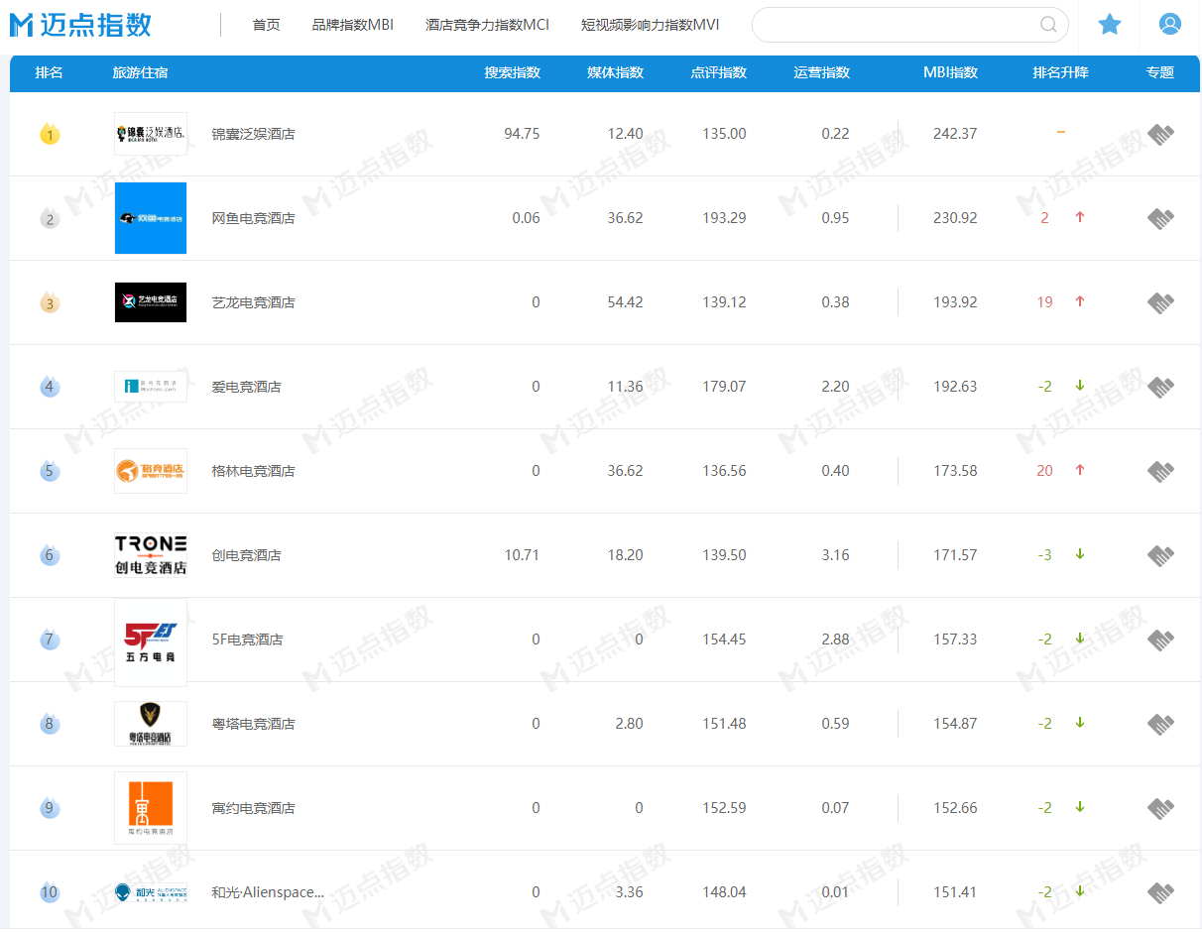Click the black 艺龙电竞酒店 logo thumbnail
The height and width of the screenshot is (932, 1202).
[x=151, y=302]
